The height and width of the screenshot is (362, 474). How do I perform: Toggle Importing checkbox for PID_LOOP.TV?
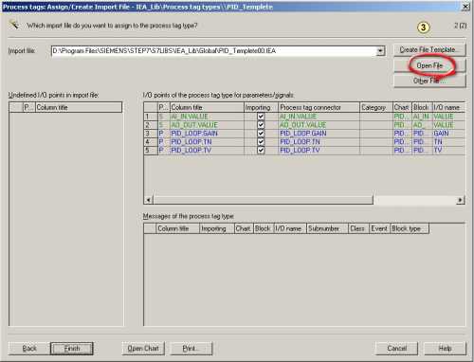coord(261,151)
